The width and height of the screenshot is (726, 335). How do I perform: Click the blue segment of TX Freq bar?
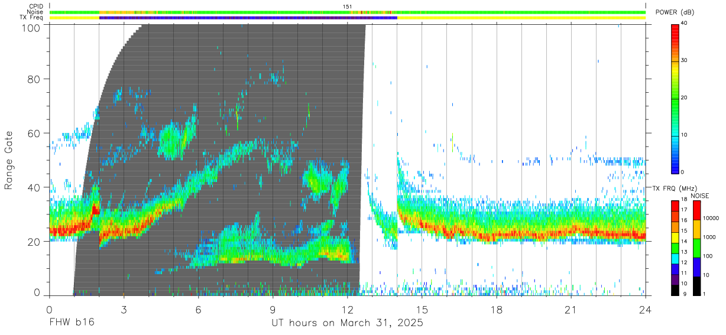pyautogui.click(x=248, y=18)
